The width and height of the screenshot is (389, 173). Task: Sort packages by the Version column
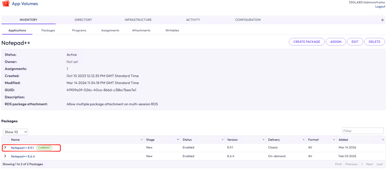pyautogui.click(x=245, y=140)
